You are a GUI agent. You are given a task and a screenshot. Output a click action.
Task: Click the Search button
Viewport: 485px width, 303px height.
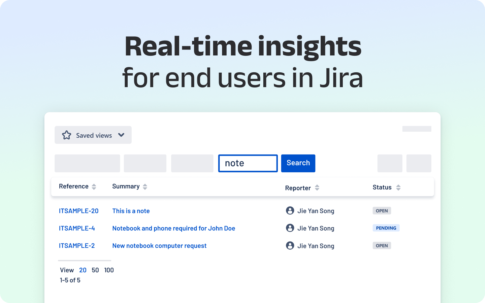coord(298,163)
